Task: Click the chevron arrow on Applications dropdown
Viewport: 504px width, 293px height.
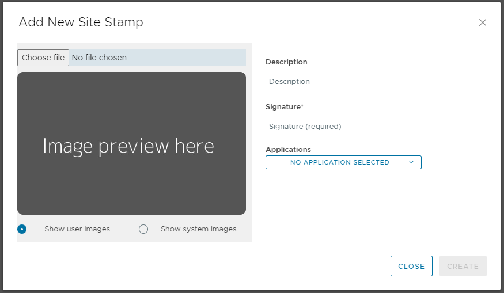Action: (411, 162)
